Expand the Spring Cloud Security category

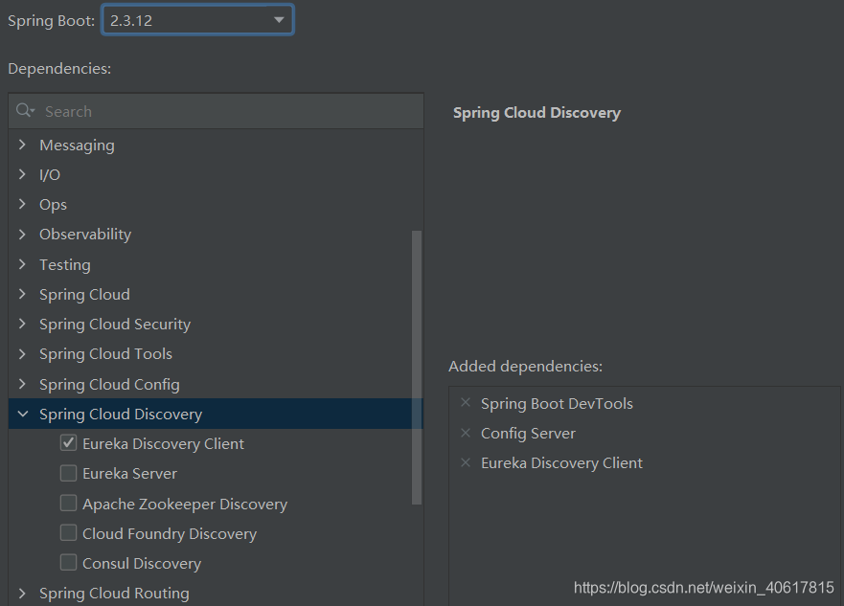coord(22,324)
